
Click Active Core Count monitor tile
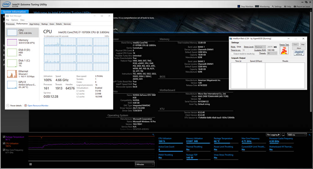(171, 148)
